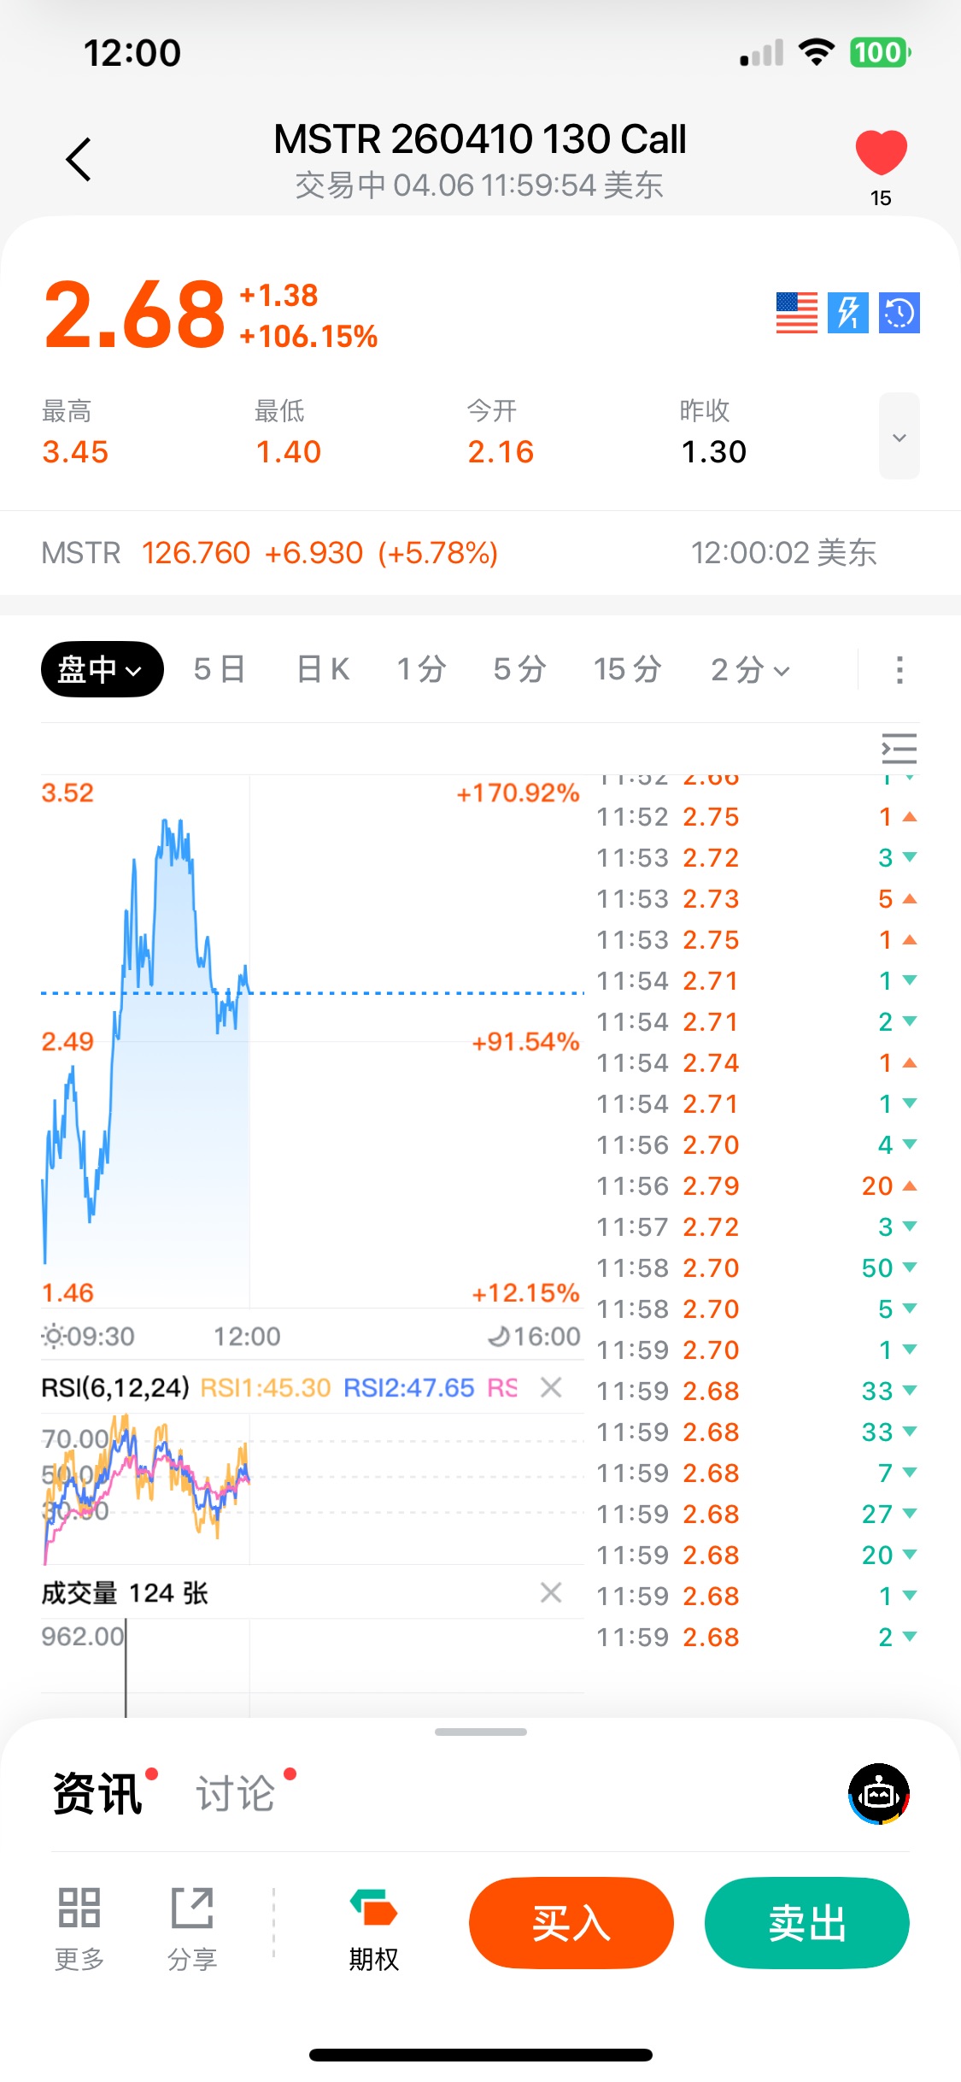
Task: Switch to the 日K chart tab
Action: click(x=322, y=669)
